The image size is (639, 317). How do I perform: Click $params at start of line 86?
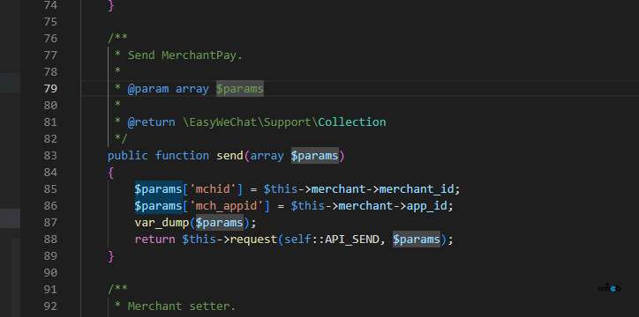tap(158, 206)
